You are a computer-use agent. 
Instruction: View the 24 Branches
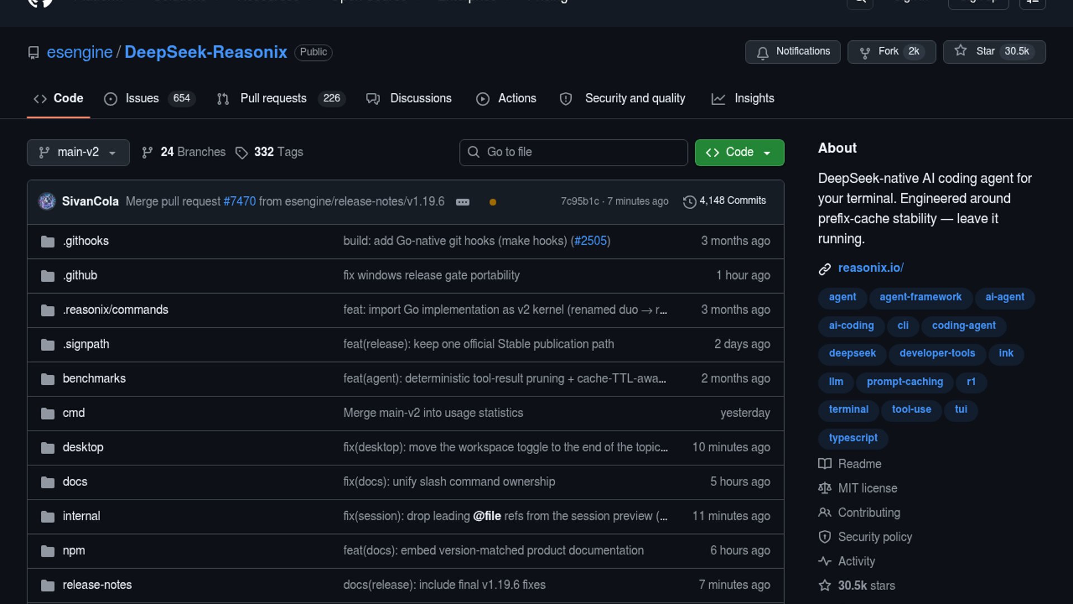[x=183, y=152]
